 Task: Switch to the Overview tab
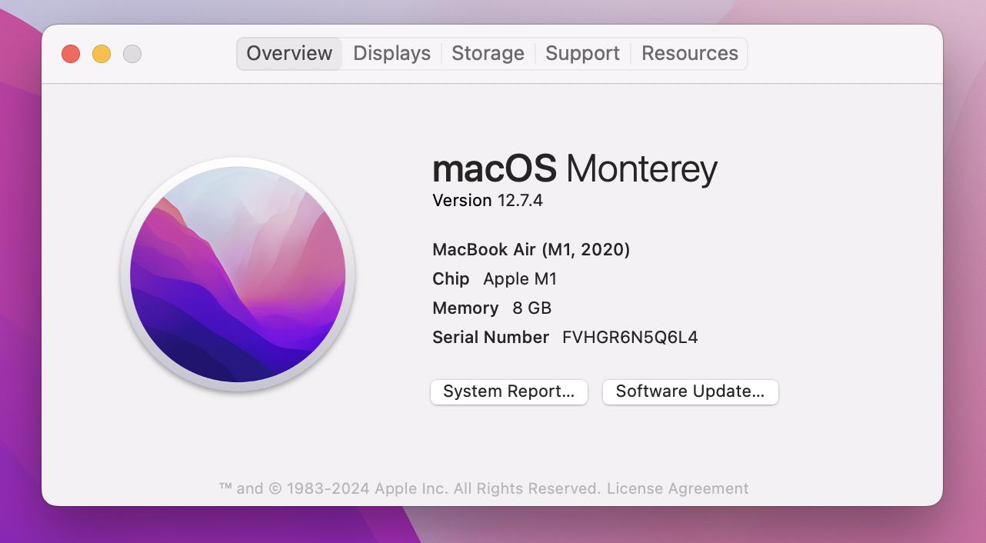(289, 54)
